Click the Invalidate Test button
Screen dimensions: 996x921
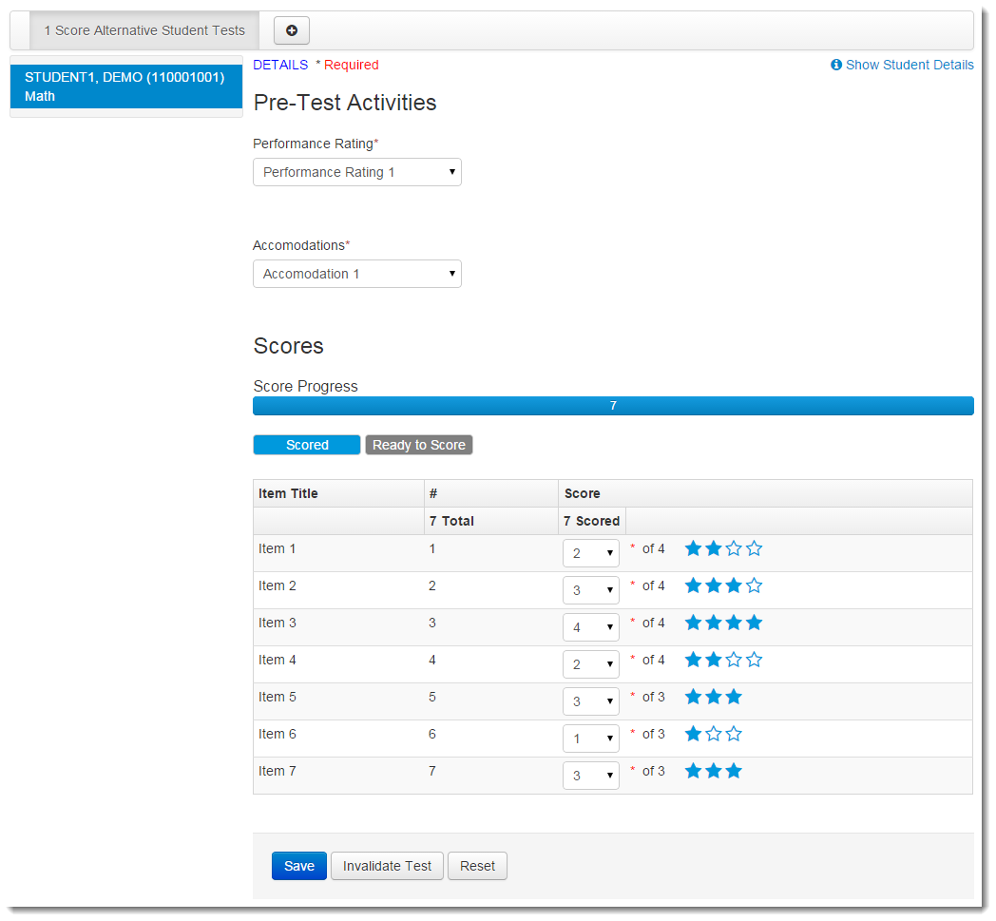pyautogui.click(x=387, y=866)
